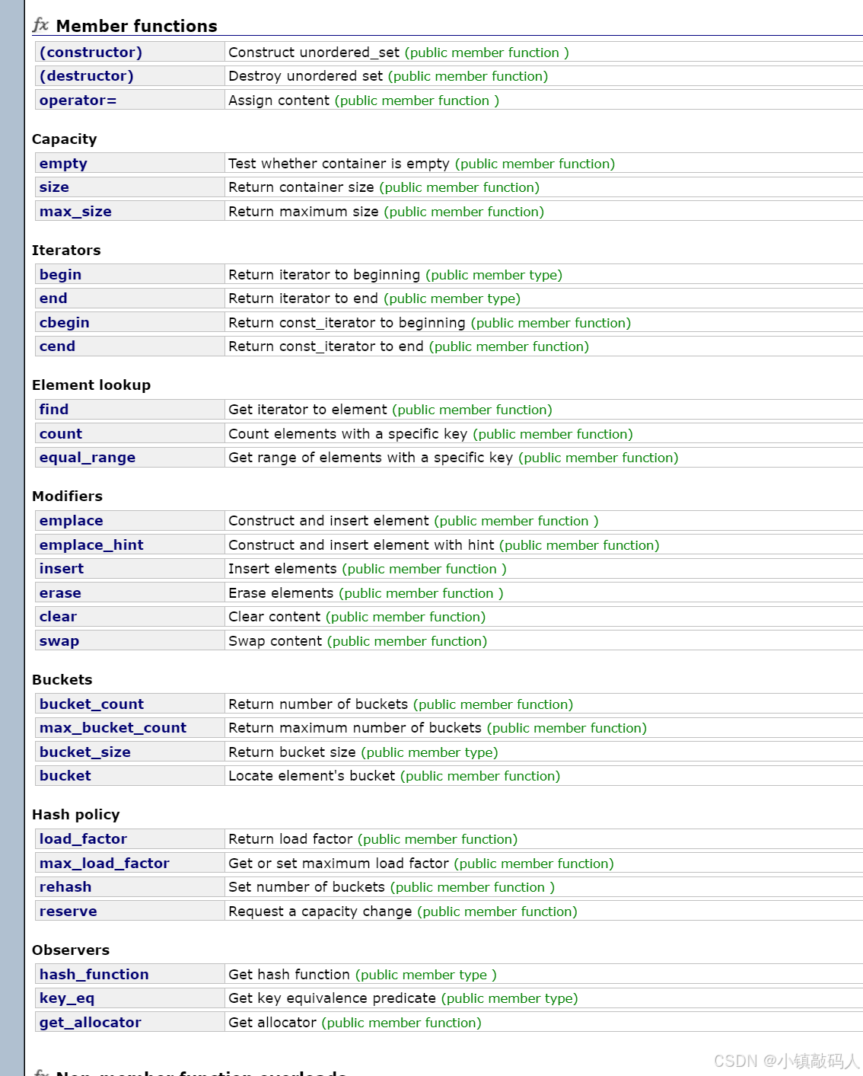Click the count function link
Image resolution: width=863 pixels, height=1076 pixels.
pos(61,434)
